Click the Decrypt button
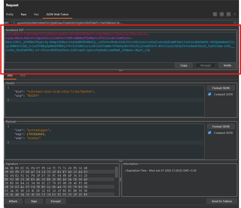Viewport: 241px width, 208px height. coord(206,65)
